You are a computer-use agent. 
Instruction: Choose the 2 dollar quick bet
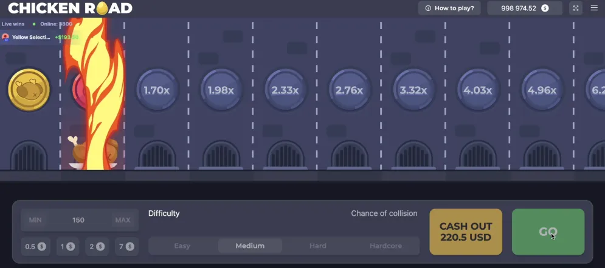pyautogui.click(x=97, y=246)
